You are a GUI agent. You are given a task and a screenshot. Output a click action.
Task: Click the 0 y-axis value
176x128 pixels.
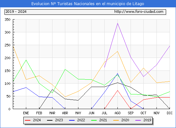click(x=10, y=109)
